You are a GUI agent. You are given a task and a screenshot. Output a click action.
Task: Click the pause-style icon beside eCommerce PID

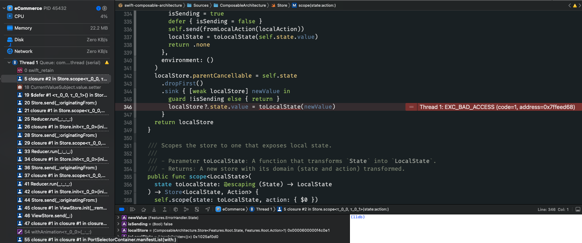coord(104,8)
